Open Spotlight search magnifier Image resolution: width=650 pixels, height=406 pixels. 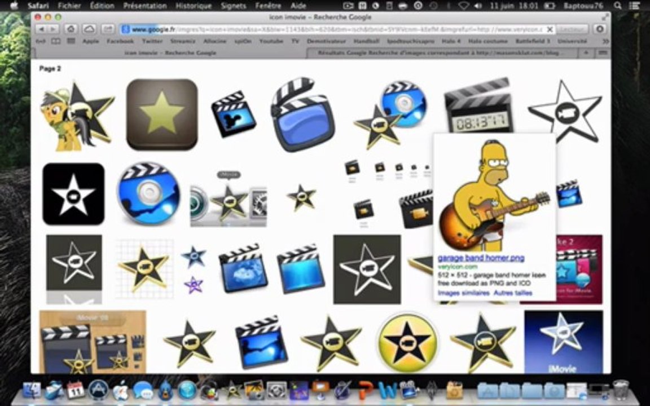pos(618,6)
